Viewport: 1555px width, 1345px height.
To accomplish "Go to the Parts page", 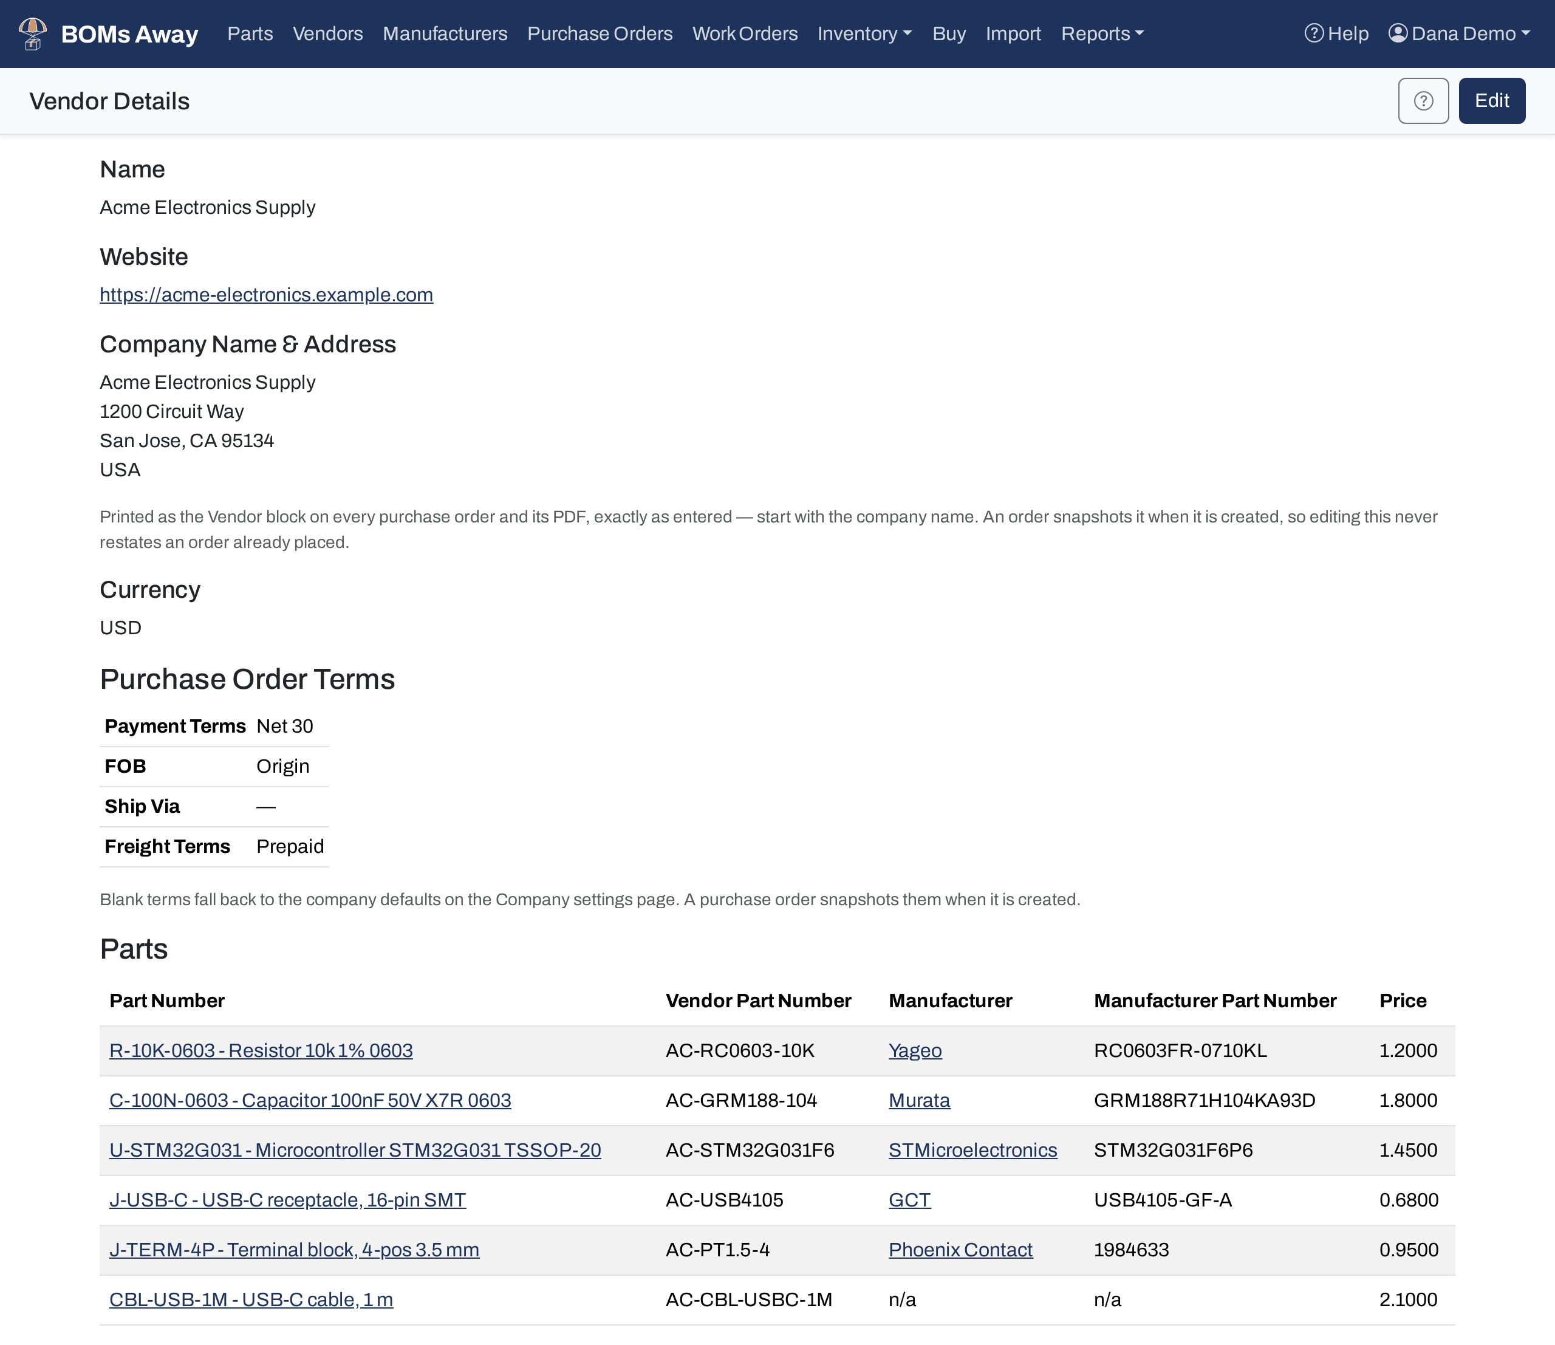I will point(250,34).
